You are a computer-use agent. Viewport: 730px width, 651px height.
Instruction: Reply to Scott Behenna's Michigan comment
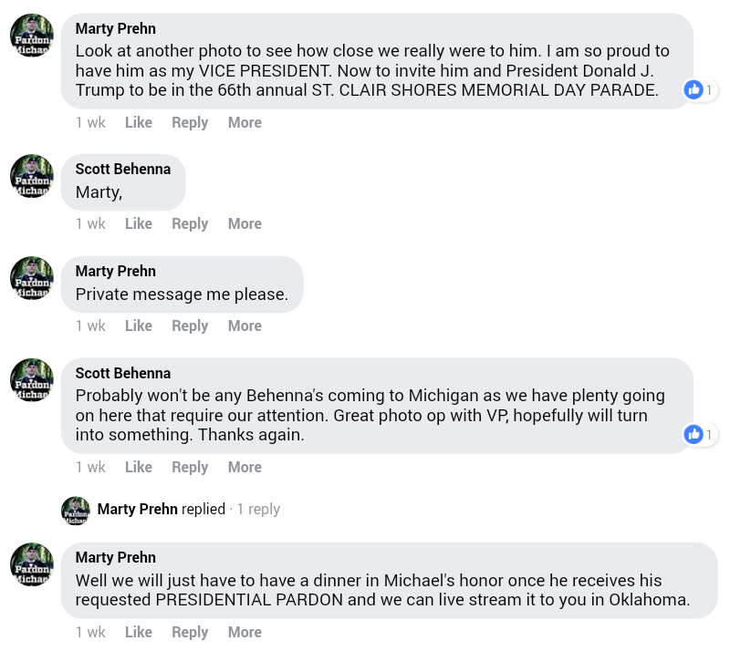point(190,467)
